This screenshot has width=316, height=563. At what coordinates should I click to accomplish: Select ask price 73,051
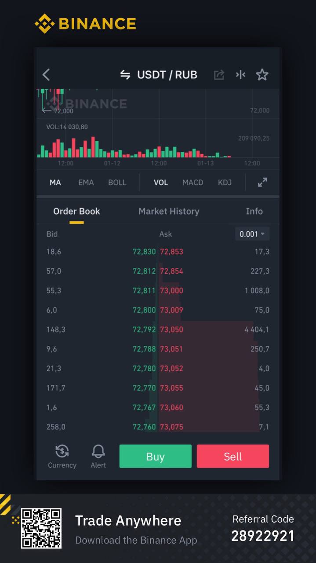point(171,349)
